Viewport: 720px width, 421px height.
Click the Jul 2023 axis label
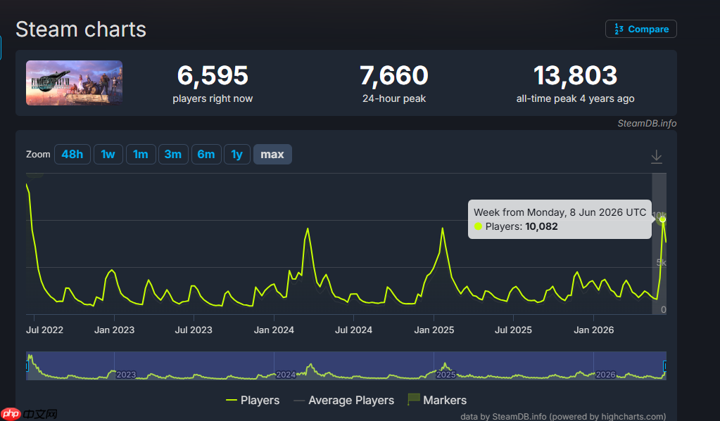click(x=194, y=330)
